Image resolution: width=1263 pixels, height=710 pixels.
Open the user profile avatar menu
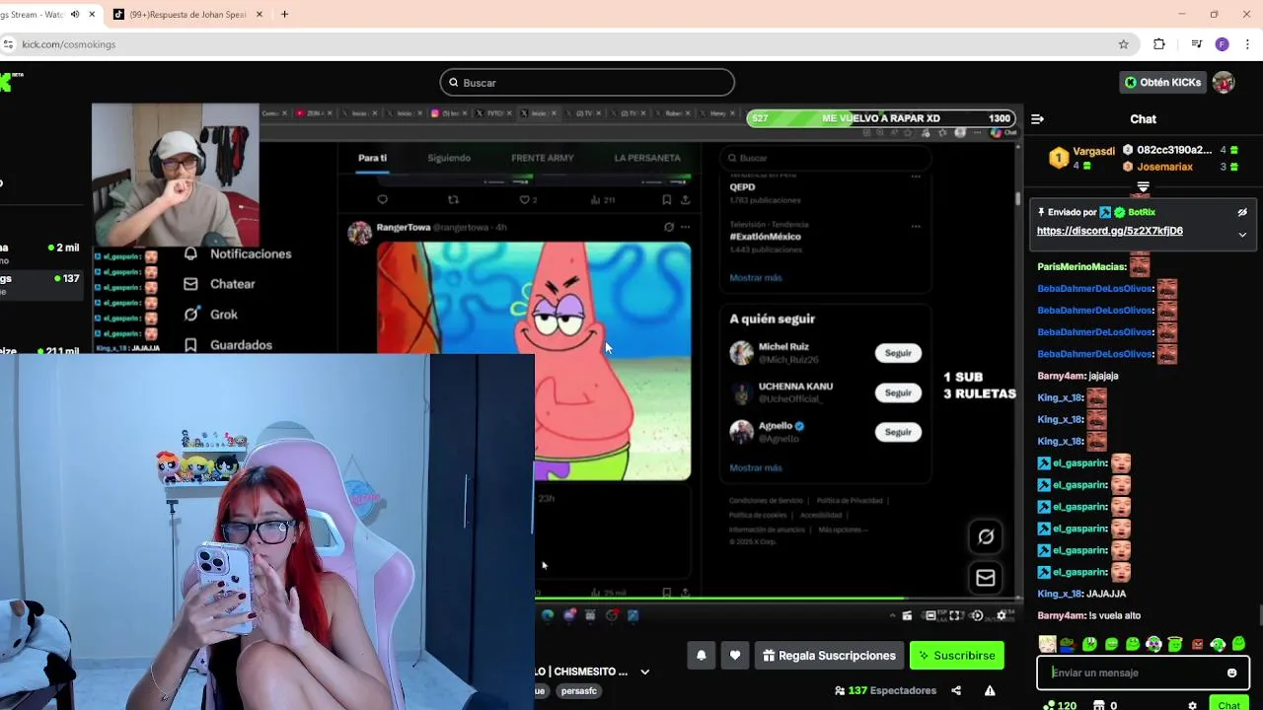(x=1224, y=82)
